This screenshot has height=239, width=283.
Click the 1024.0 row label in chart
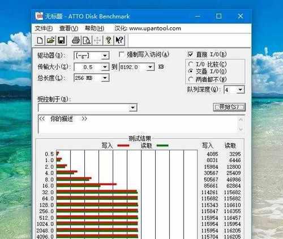point(45,224)
